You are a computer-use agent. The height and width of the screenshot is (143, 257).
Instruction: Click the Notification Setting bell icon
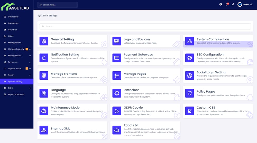click(44, 58)
